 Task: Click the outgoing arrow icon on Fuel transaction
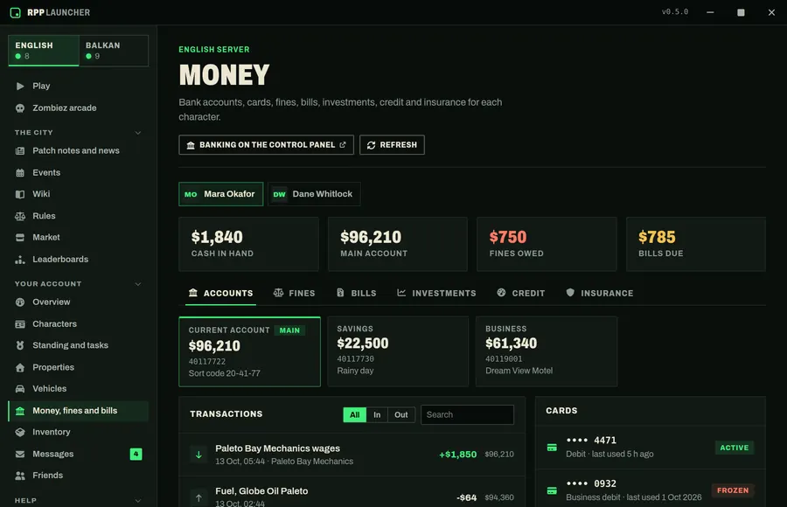[198, 498]
